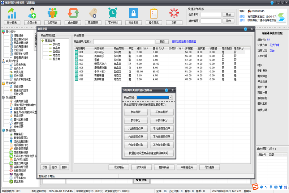This screenshot has width=289, height=193.
Task: Click the 客户预约 alarm clock icon
Action: [113, 13]
